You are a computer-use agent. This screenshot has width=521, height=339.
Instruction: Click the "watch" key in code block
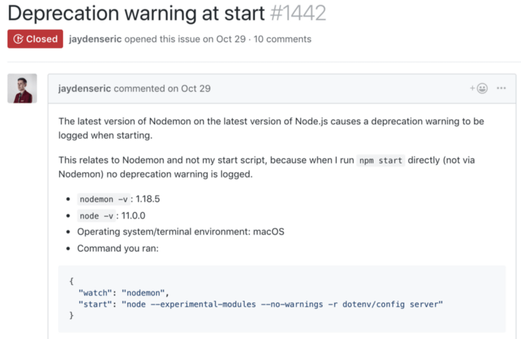[x=96, y=293]
